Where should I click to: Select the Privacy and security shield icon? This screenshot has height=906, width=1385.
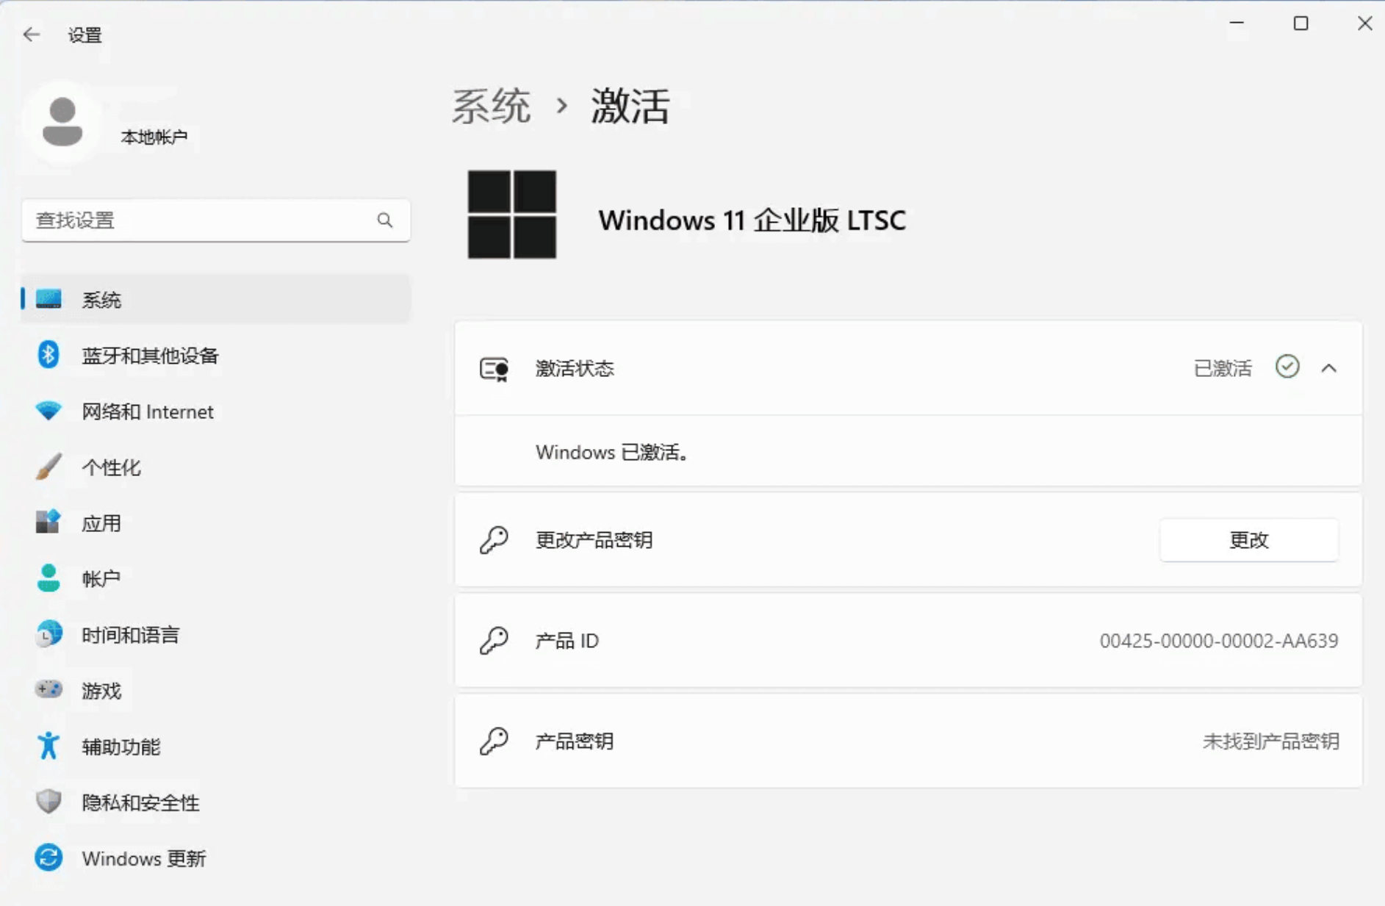(x=48, y=802)
